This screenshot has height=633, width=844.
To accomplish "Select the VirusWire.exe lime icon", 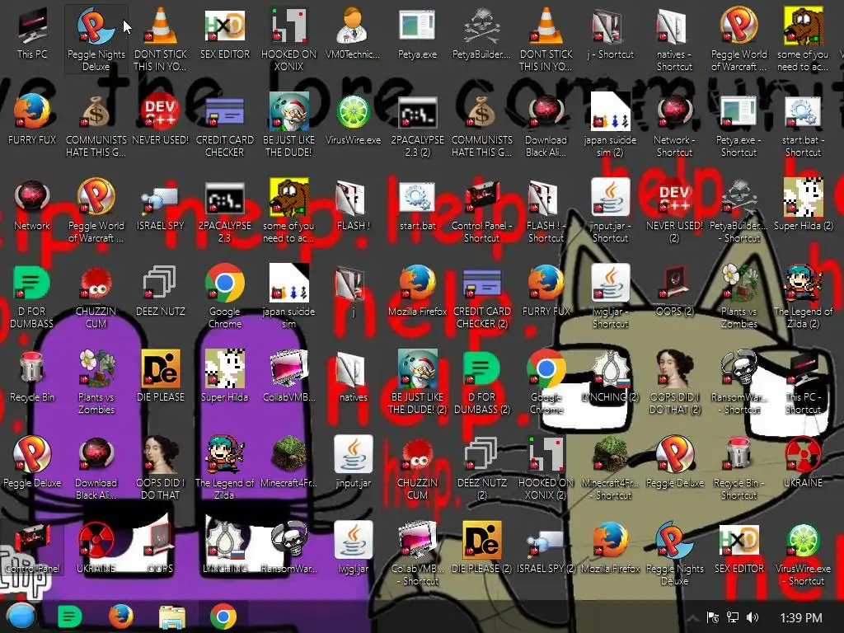I will (x=353, y=120).
